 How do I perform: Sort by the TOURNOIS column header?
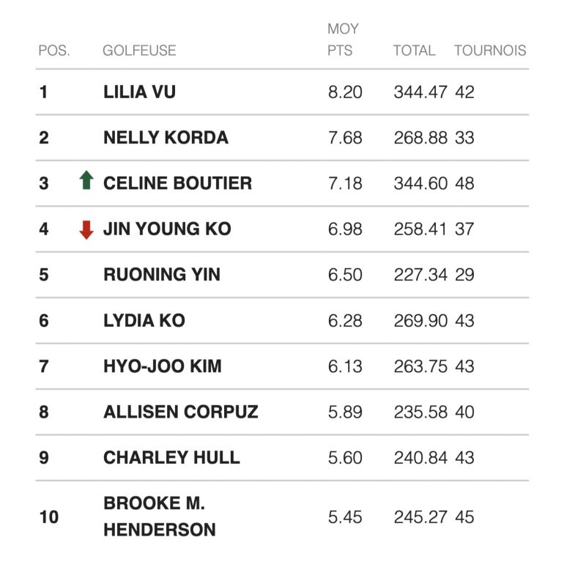[x=490, y=51]
